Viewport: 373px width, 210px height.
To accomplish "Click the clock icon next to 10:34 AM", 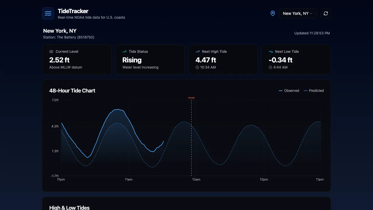I will click(x=197, y=67).
